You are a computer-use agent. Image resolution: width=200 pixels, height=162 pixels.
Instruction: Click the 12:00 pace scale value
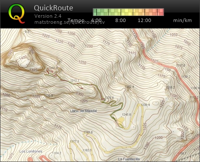tap(144, 20)
